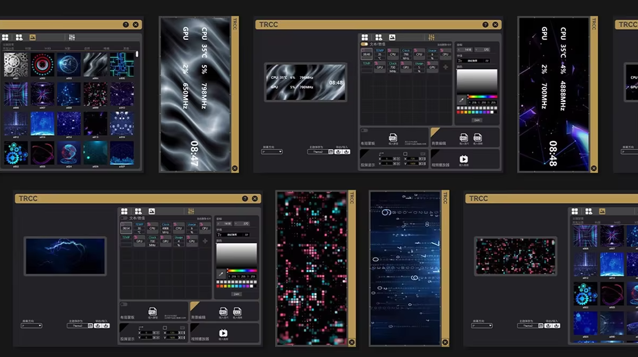Click video player load icon in silver-wave preview window
638x357 pixels.
pos(463,159)
